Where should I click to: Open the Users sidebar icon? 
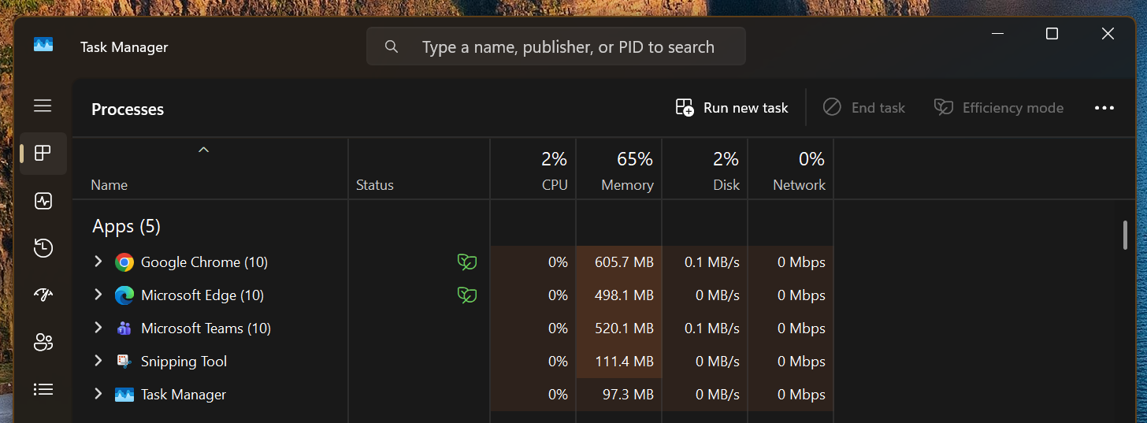pos(43,342)
